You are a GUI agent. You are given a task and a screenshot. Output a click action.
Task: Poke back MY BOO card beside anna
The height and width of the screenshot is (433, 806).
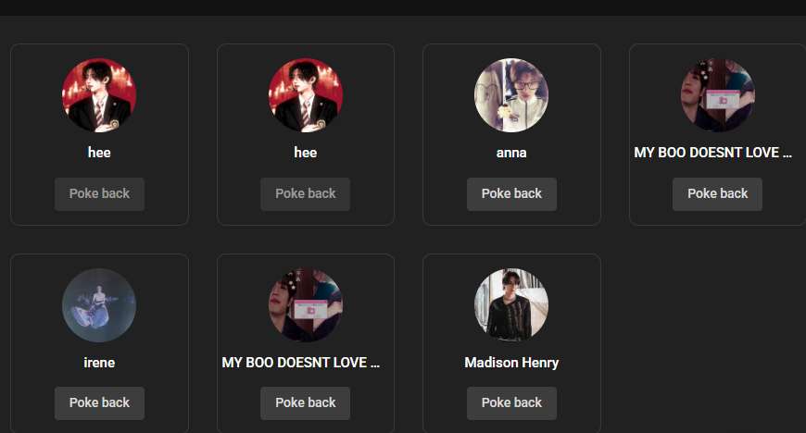click(717, 193)
